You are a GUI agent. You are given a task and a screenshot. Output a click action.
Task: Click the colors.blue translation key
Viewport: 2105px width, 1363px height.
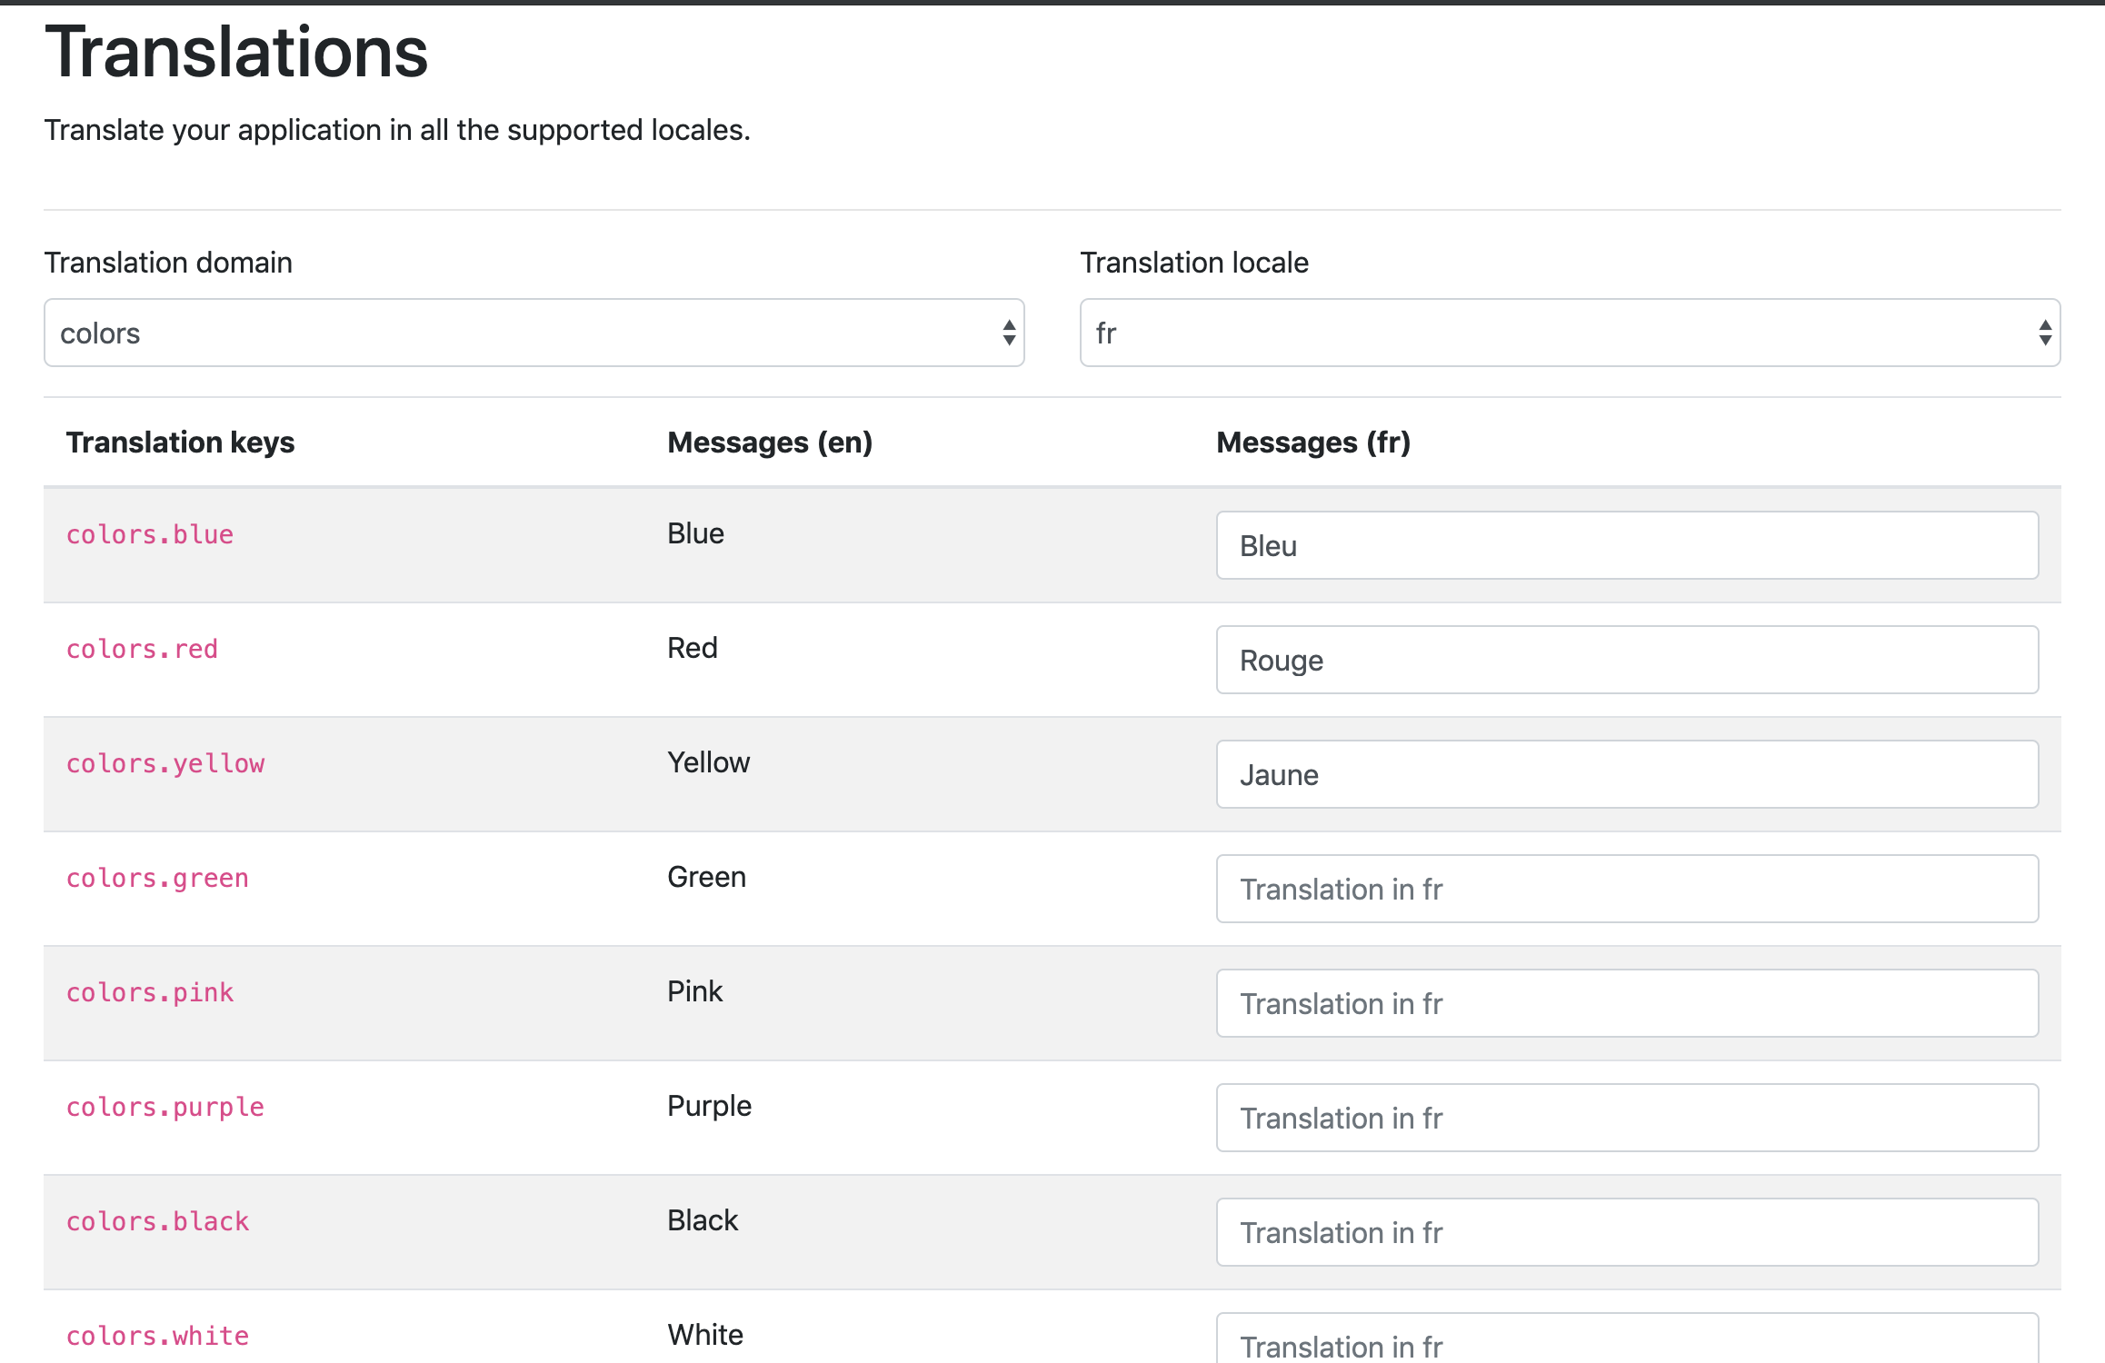tap(150, 534)
